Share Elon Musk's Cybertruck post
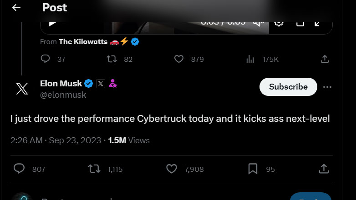 pos(324,169)
